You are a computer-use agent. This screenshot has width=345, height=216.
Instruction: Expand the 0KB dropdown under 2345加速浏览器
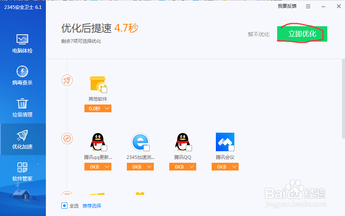click(x=140, y=167)
